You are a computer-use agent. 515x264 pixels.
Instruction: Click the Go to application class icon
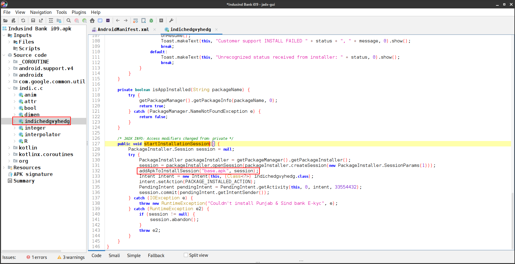coord(100,20)
